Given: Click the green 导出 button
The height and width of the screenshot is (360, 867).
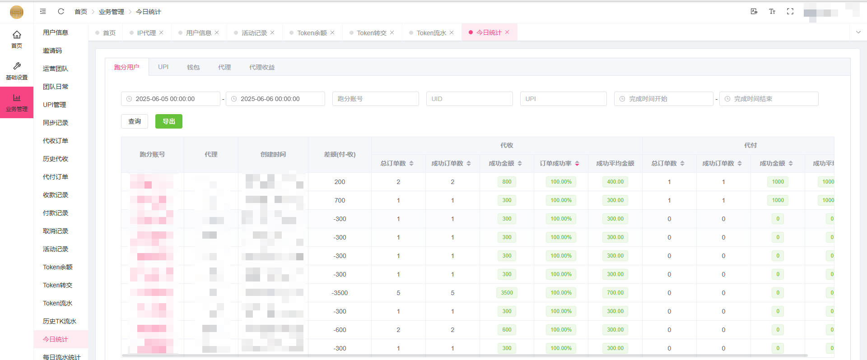Looking at the screenshot, I should (168, 121).
